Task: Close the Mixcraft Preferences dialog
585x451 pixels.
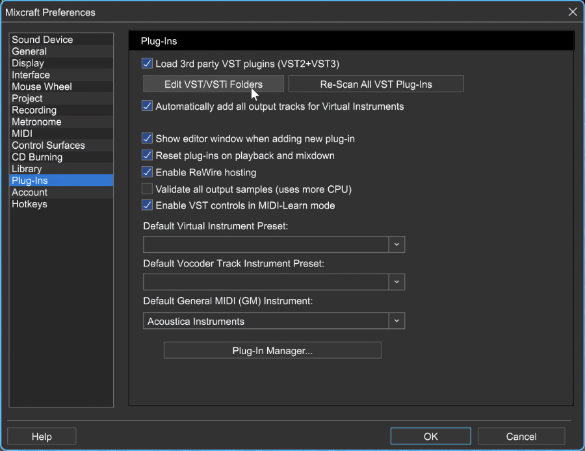Action: [573, 12]
